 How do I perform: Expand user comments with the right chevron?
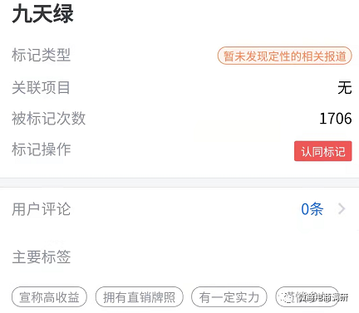342,209
